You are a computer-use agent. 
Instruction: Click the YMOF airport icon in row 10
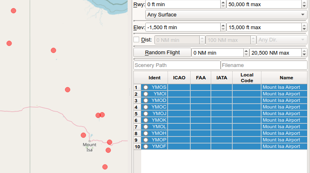click(146, 146)
